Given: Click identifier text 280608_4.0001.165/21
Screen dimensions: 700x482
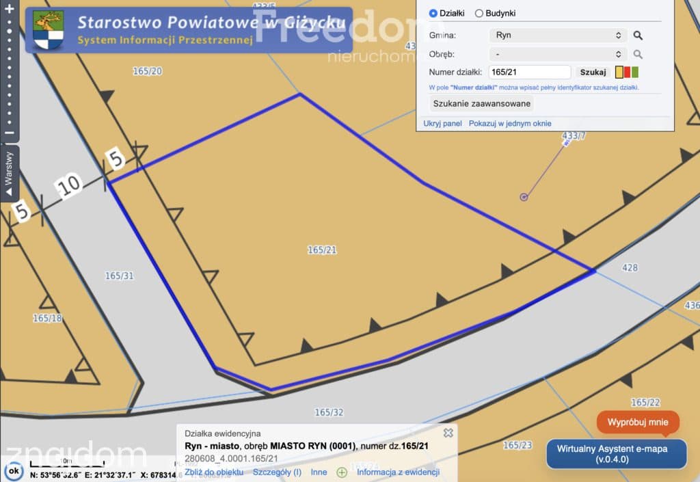Looking at the screenshot, I should 231,458.
